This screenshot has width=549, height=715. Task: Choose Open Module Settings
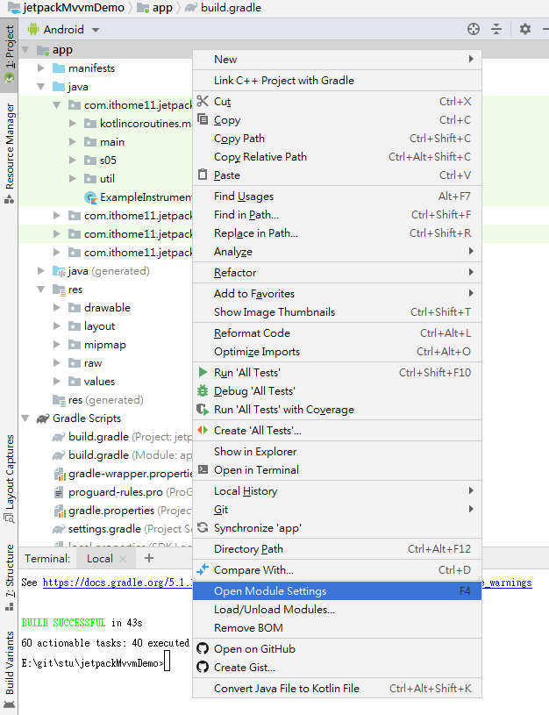pyautogui.click(x=337, y=591)
